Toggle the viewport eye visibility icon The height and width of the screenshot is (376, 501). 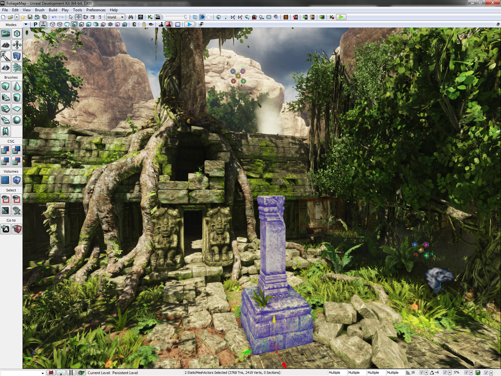coord(151,24)
